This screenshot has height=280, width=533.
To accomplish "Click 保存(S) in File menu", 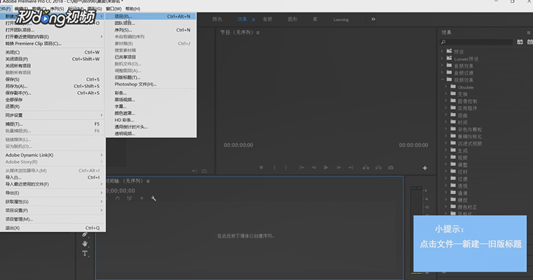I will tap(53, 79).
